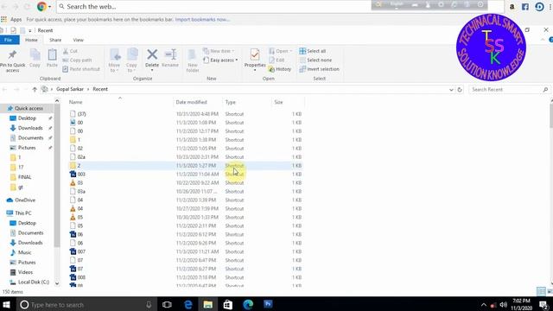Viewport: 553px width, 311px height.
Task: Open Music under This PC
Action: pos(24,252)
